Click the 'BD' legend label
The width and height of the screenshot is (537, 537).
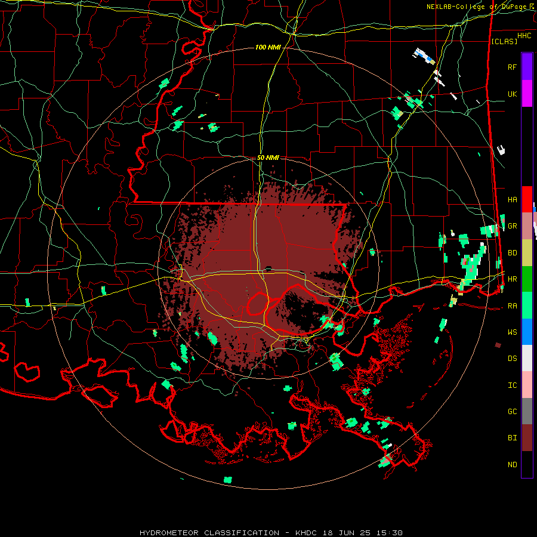coord(512,253)
